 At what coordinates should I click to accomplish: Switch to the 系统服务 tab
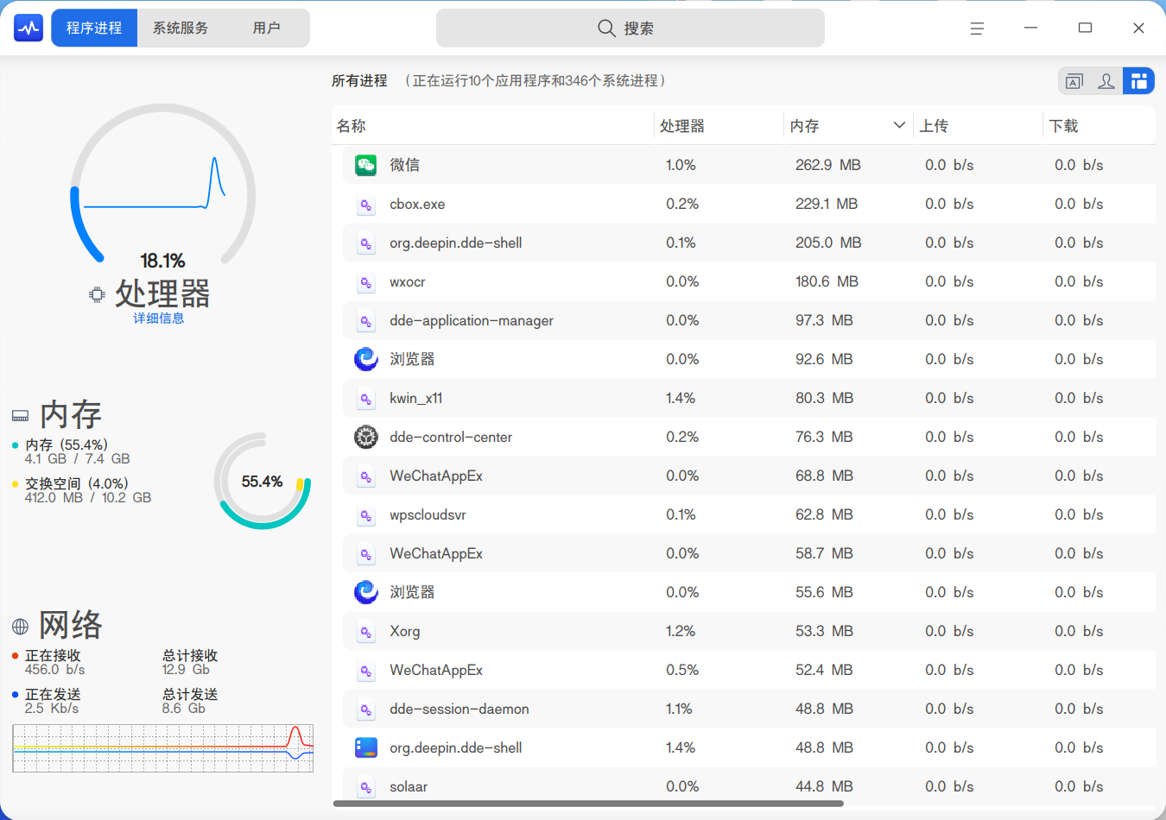[x=181, y=28]
